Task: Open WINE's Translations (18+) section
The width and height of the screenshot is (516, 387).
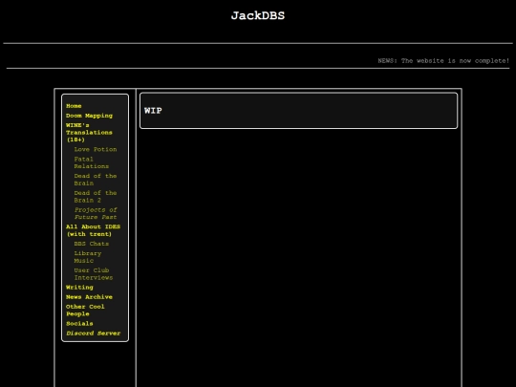Action: pyautogui.click(x=89, y=132)
